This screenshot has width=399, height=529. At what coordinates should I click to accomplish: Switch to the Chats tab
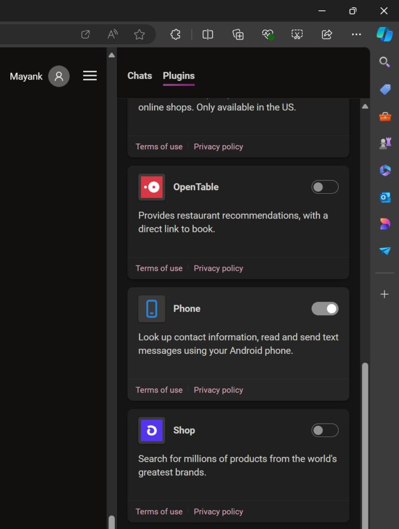point(140,75)
